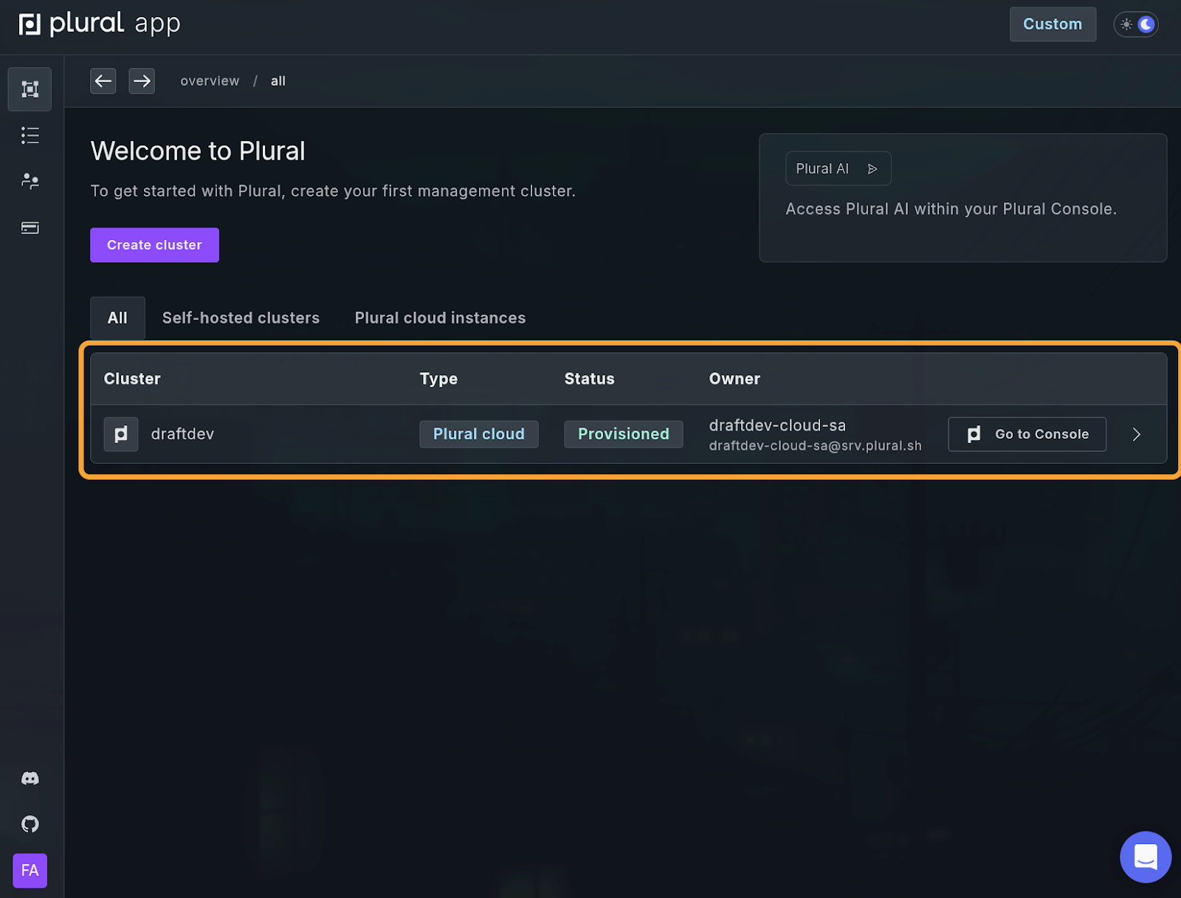This screenshot has height=898, width=1181.
Task: Open the GitHub link icon
Action: coord(30,824)
